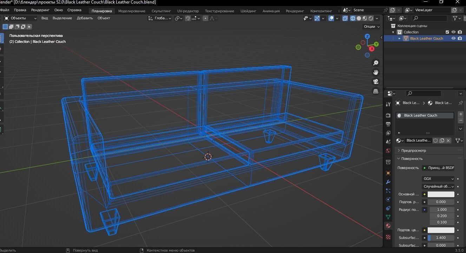This screenshot has height=253, width=466.
Task: Open the object interaction mode dropdown
Action: point(20,18)
